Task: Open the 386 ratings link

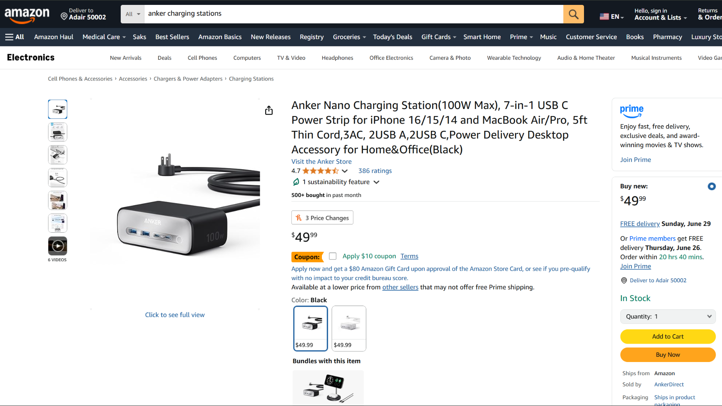Action: [375, 171]
